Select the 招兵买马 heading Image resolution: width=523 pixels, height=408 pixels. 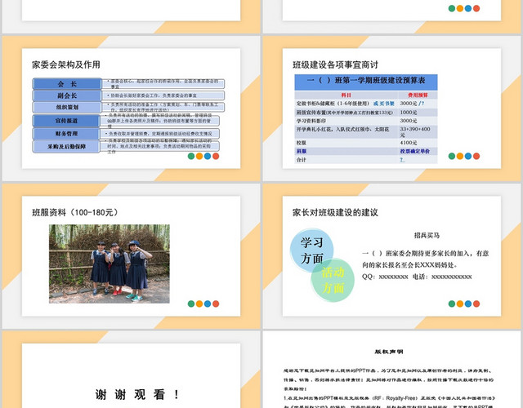tap(427, 236)
